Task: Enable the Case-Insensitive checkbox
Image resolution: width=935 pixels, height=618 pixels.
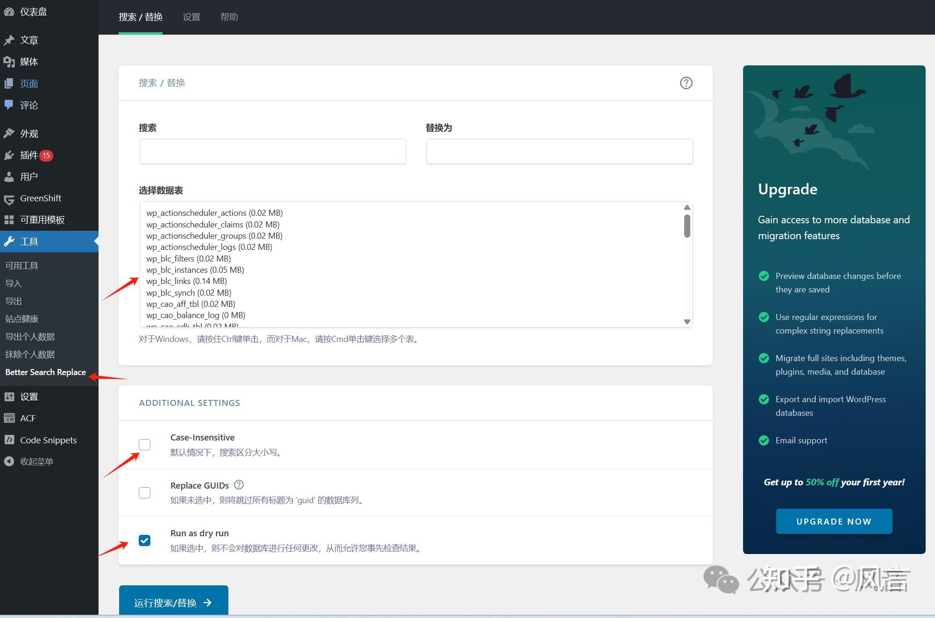Action: coord(145,445)
